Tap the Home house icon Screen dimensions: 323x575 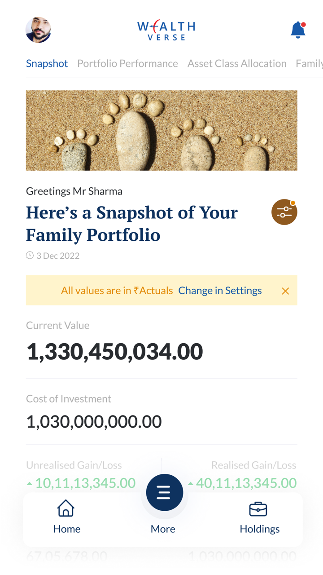[66, 509]
